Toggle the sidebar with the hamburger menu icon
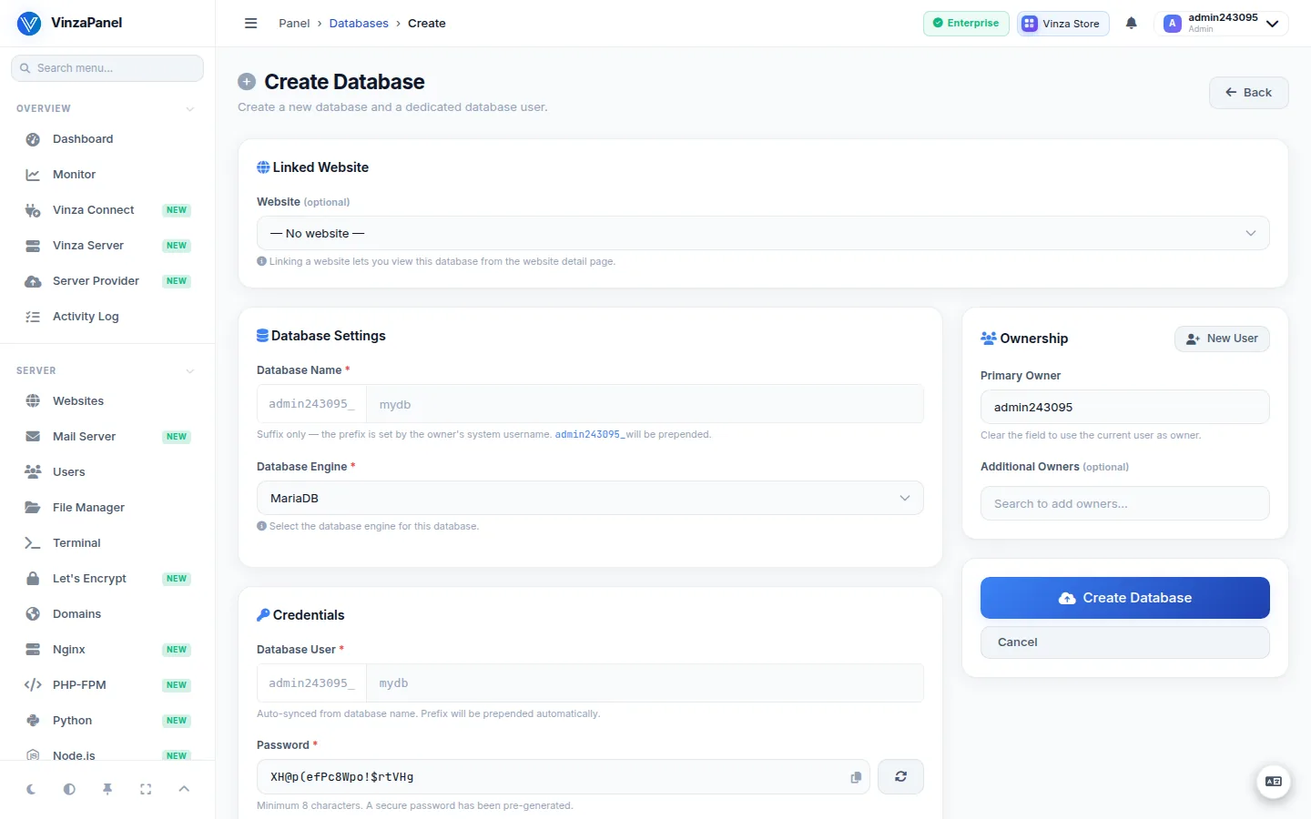Image resolution: width=1311 pixels, height=819 pixels. coord(251,24)
